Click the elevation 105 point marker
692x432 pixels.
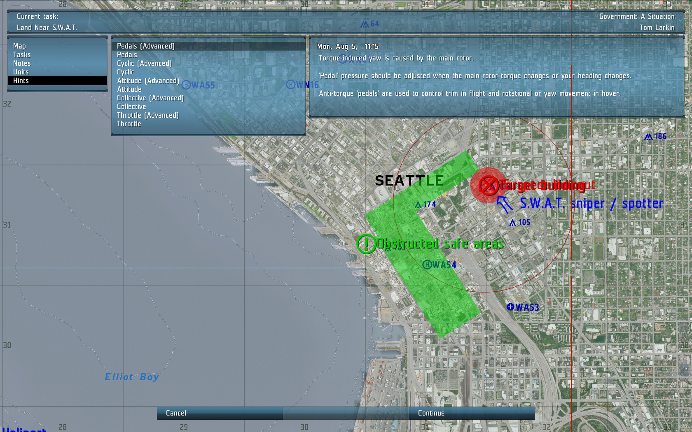point(512,223)
